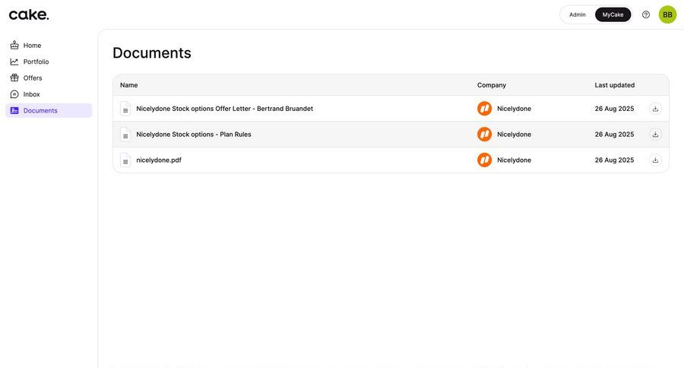Select the MyCake view toggle

[x=613, y=14]
